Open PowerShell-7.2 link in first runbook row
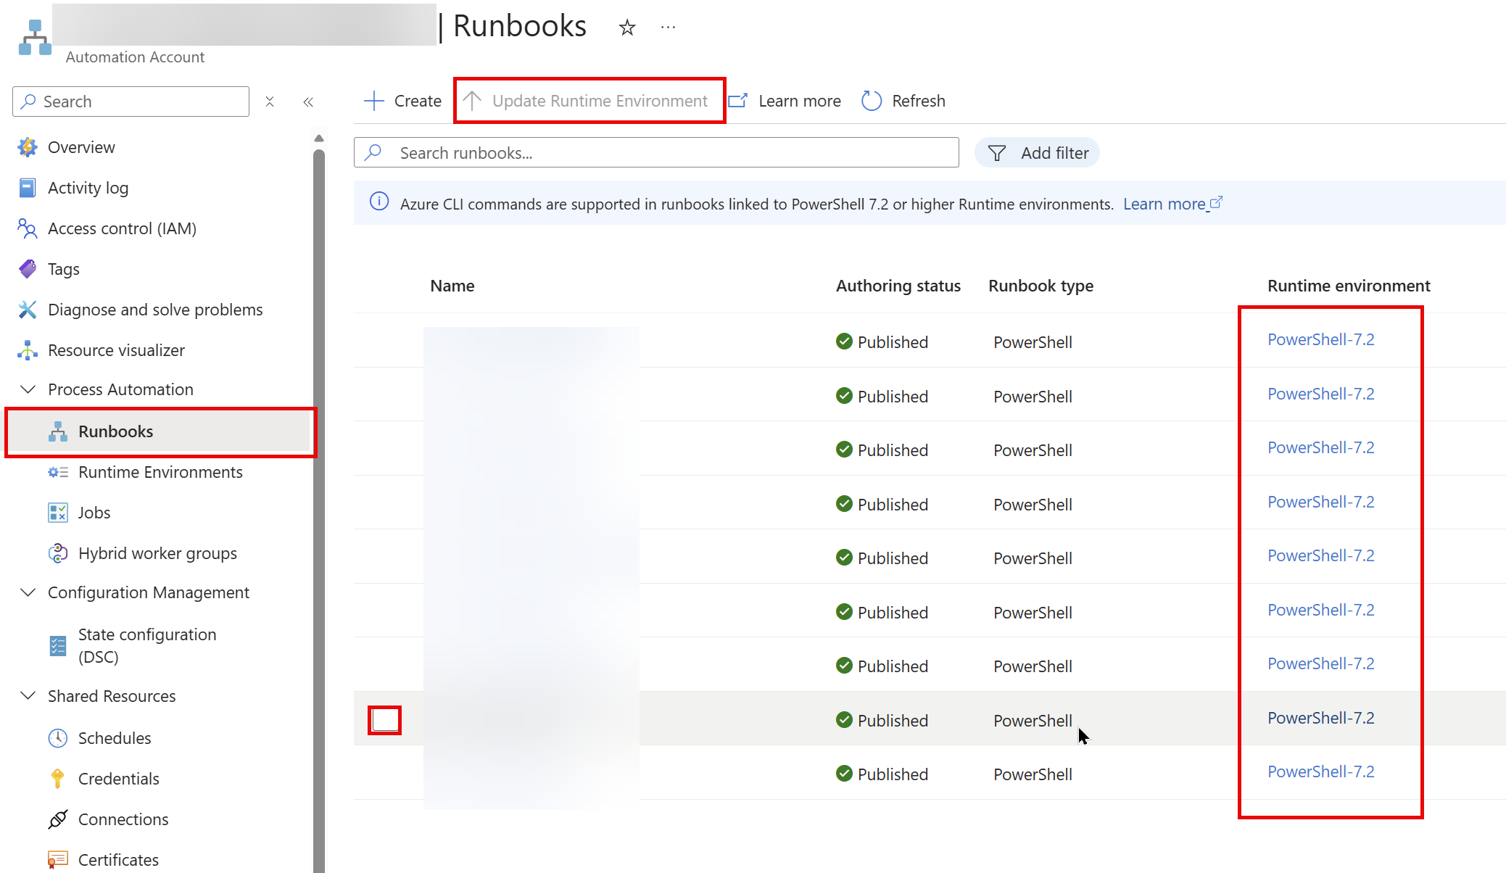This screenshot has width=1506, height=873. 1320,339
